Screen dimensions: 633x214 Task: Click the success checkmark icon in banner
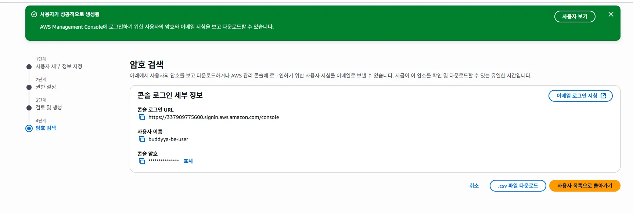[34, 14]
